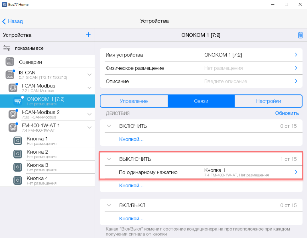Click the ONOKOM air conditioner icon
Viewport: 307px width, 238px height.
point(18,101)
